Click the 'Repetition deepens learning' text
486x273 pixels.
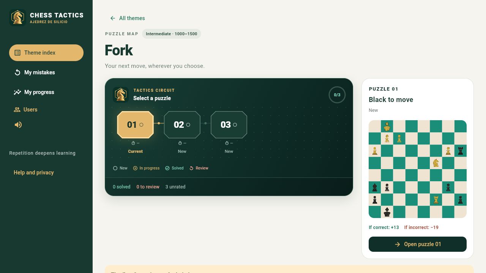(x=43, y=153)
